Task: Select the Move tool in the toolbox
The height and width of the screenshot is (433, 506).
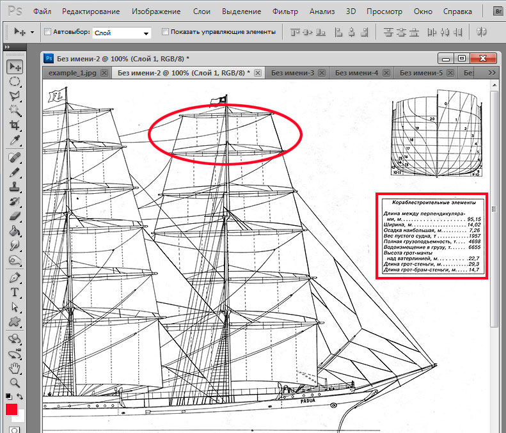Action: tap(14, 67)
